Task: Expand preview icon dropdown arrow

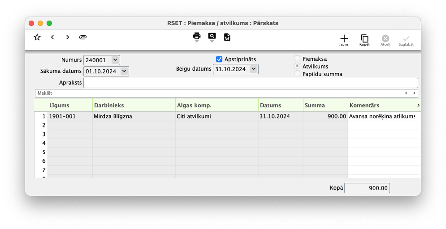Action: pyautogui.click(x=212, y=42)
